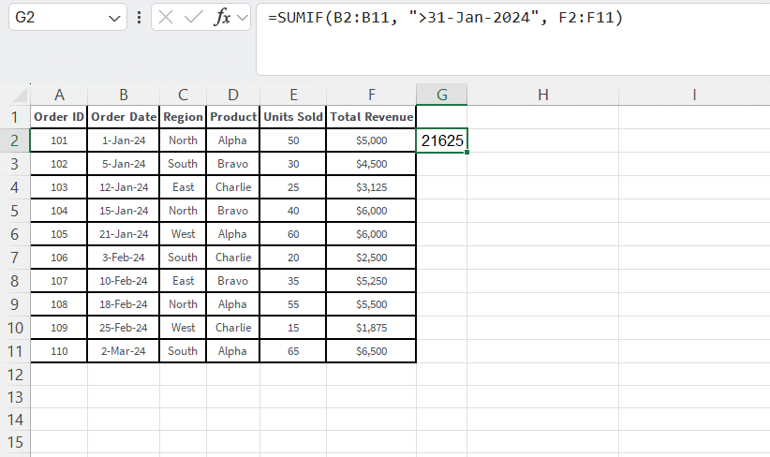Click the cell with Order ID 101
This screenshot has width=770, height=457.
59,140
